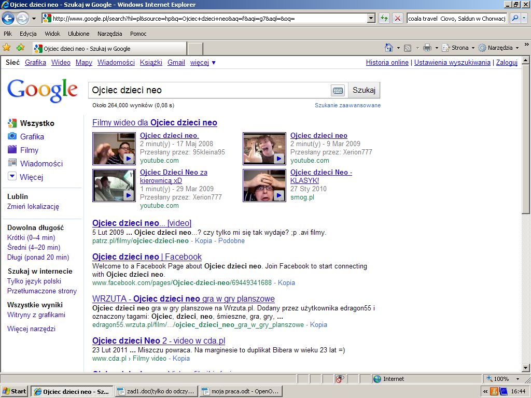Screen dimensions: 531x398
Task: Play the Ojciec Dzieci Neo - KLASYK! thumbnail
Action: point(264,186)
